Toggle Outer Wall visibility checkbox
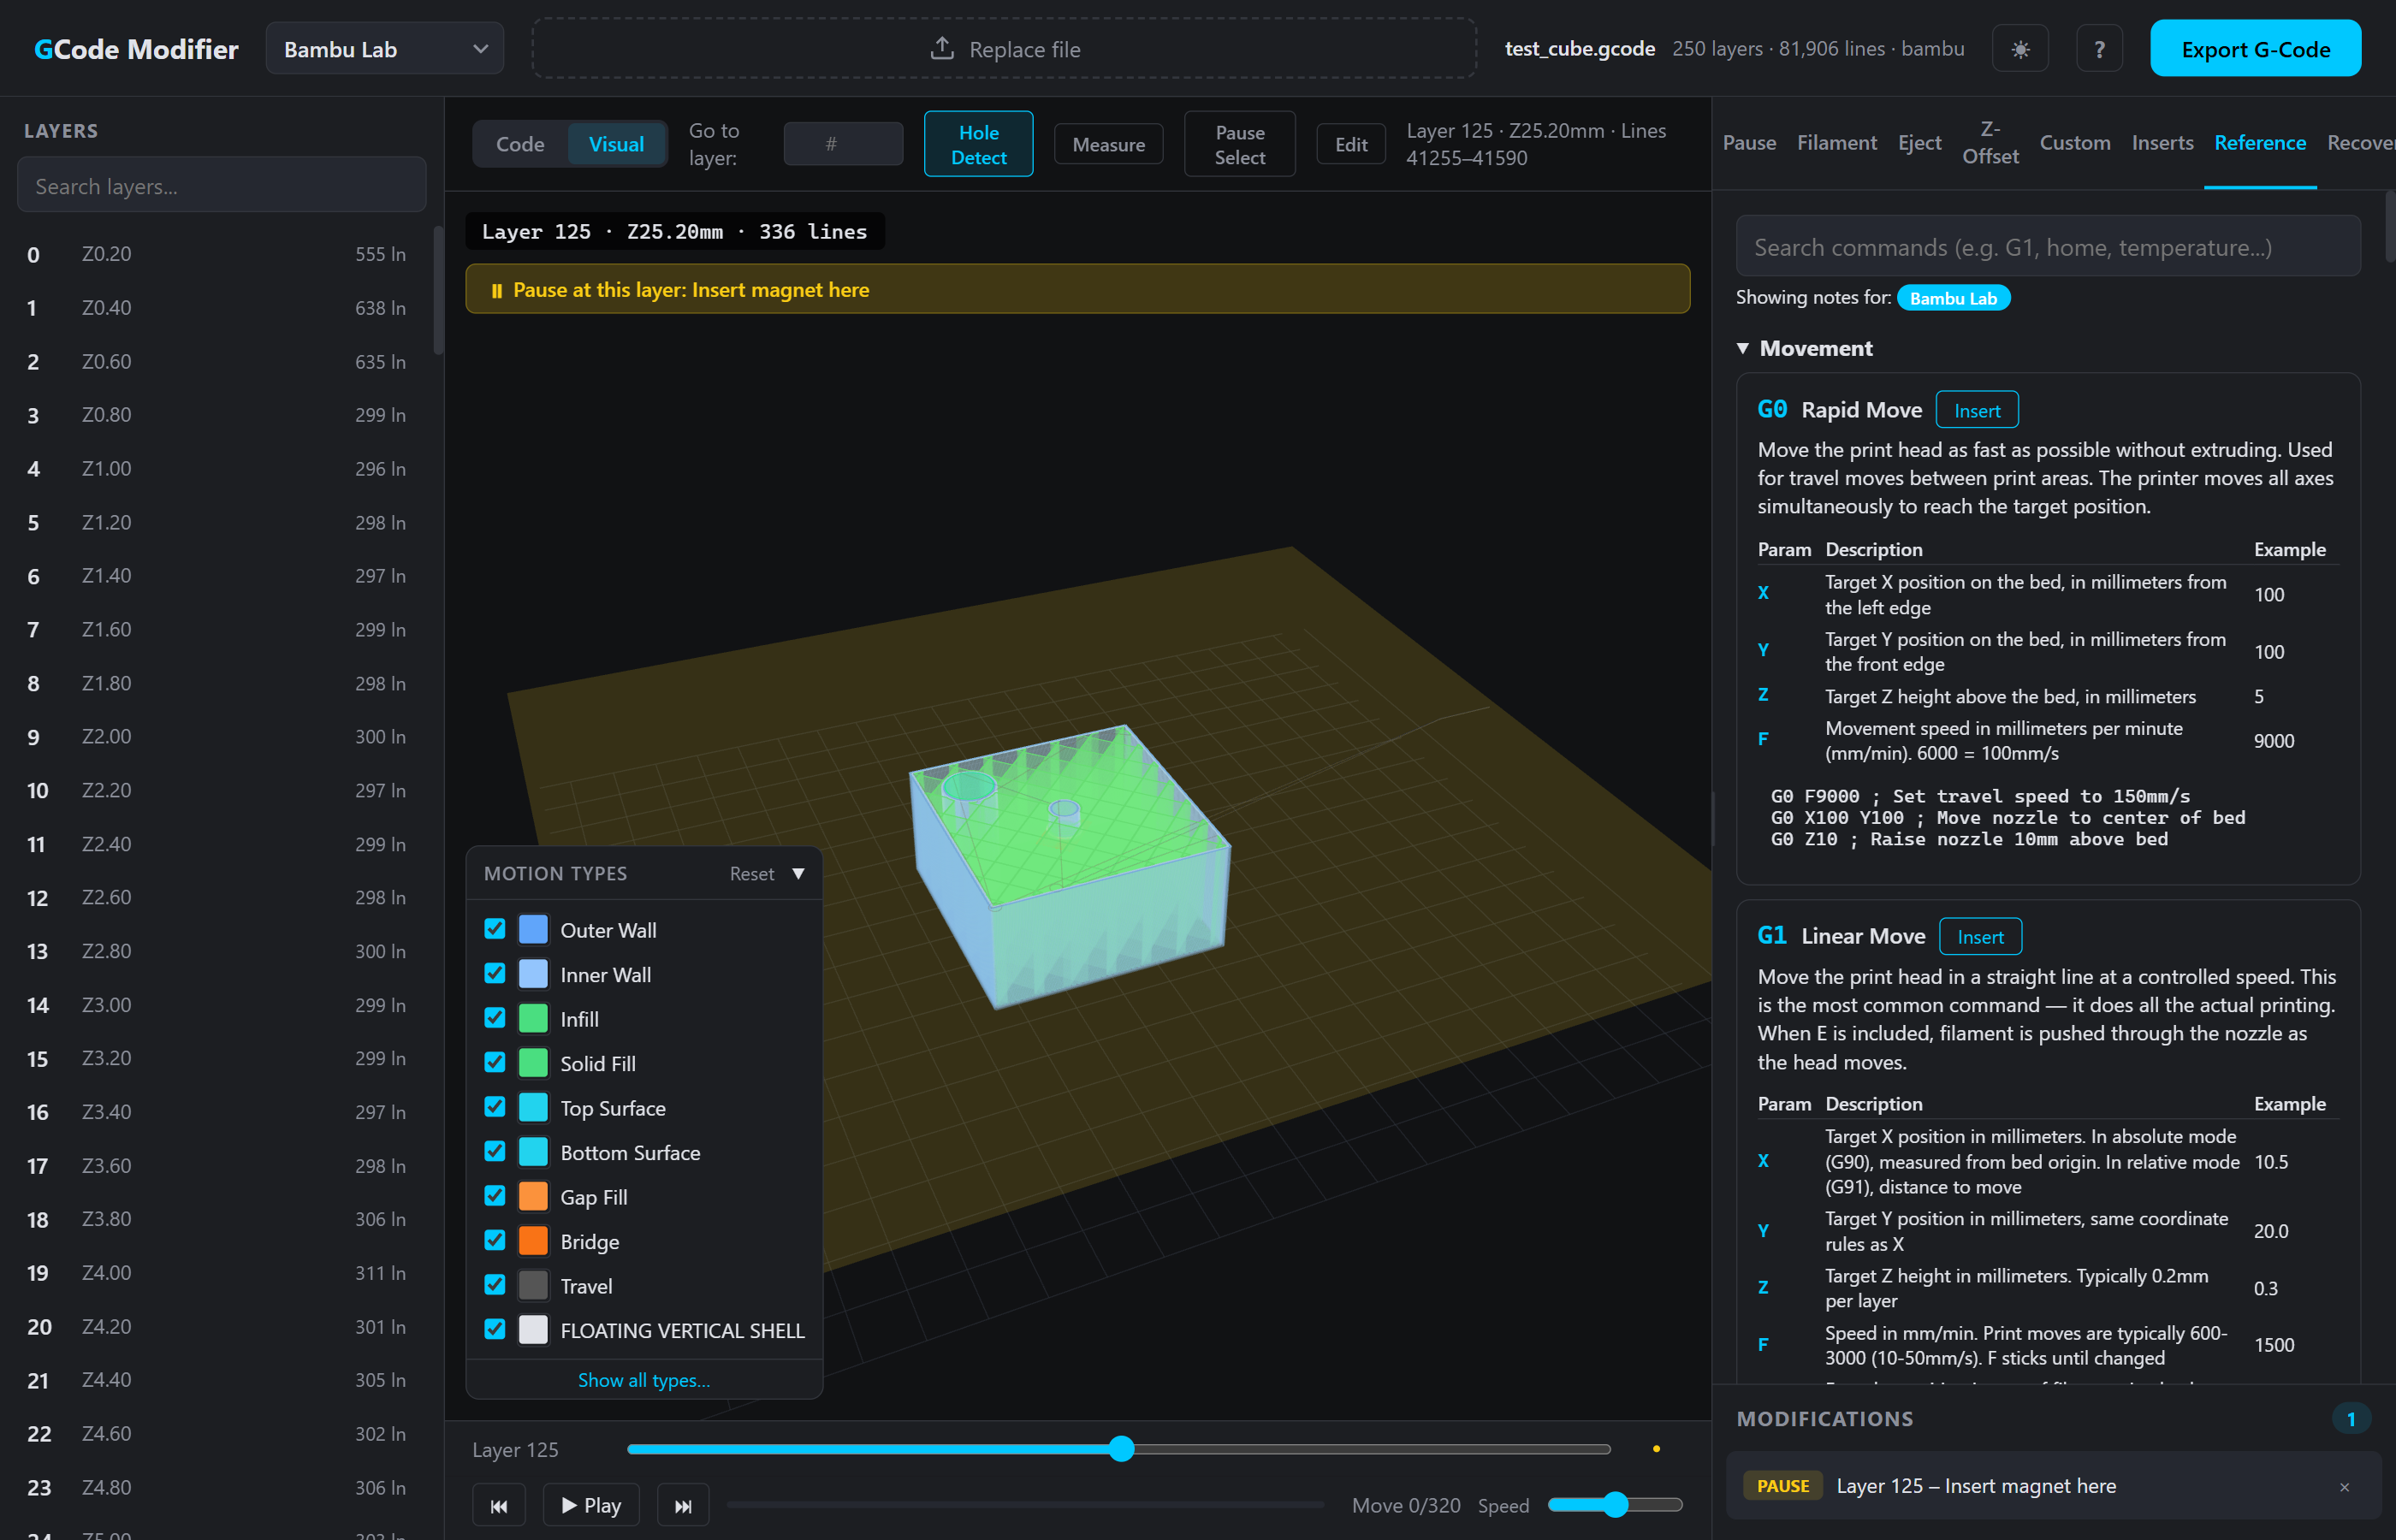2396x1540 pixels. 495,929
